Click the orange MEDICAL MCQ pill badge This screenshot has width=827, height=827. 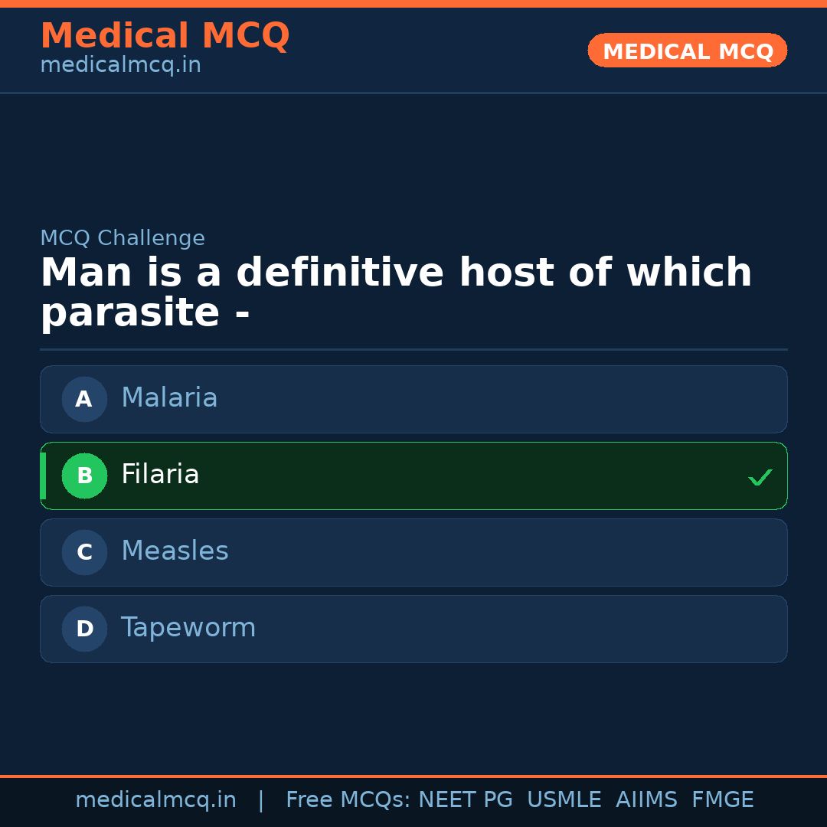pyautogui.click(x=687, y=51)
